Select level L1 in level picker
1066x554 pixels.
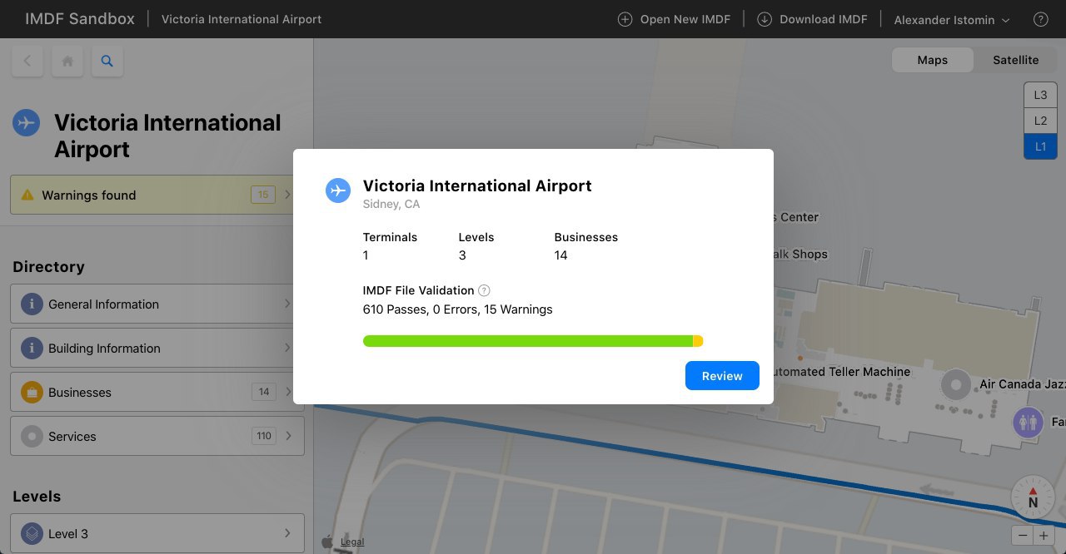point(1040,146)
